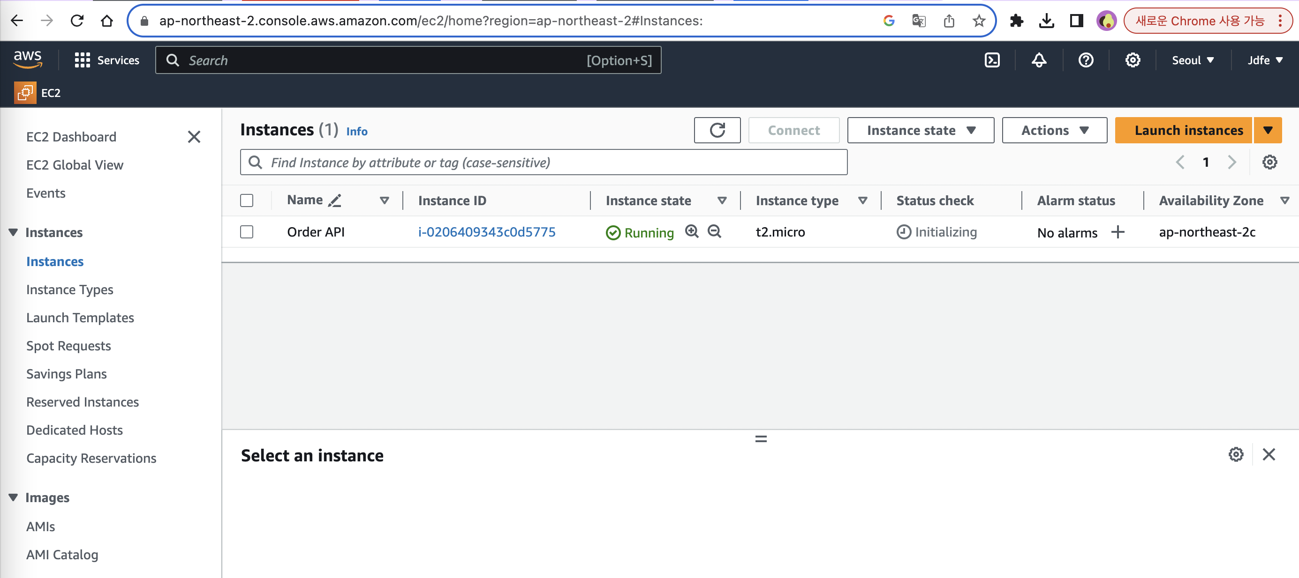Screen dimensions: 1299x578
Task: Click the Find Instance search field
Action: point(544,162)
